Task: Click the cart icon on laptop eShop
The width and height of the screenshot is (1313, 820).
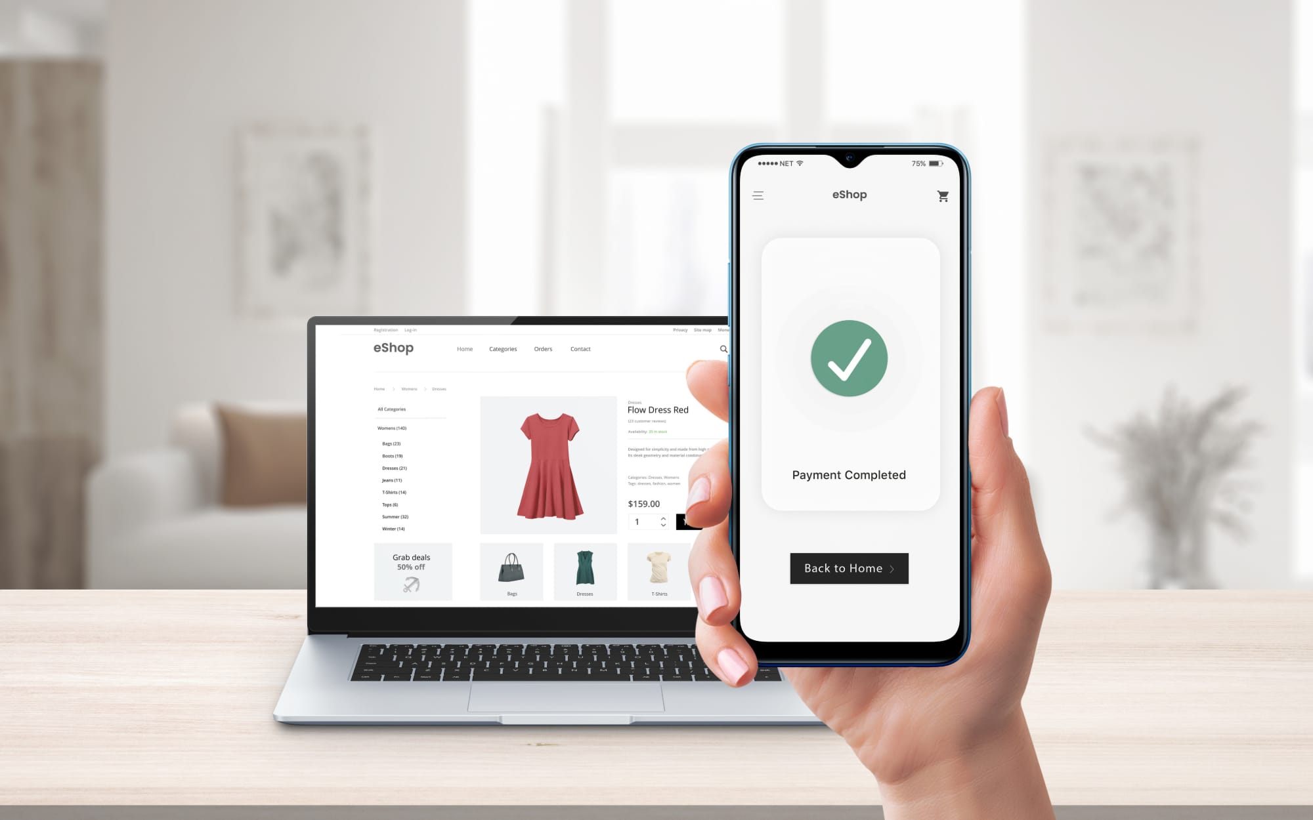Action: (723, 348)
